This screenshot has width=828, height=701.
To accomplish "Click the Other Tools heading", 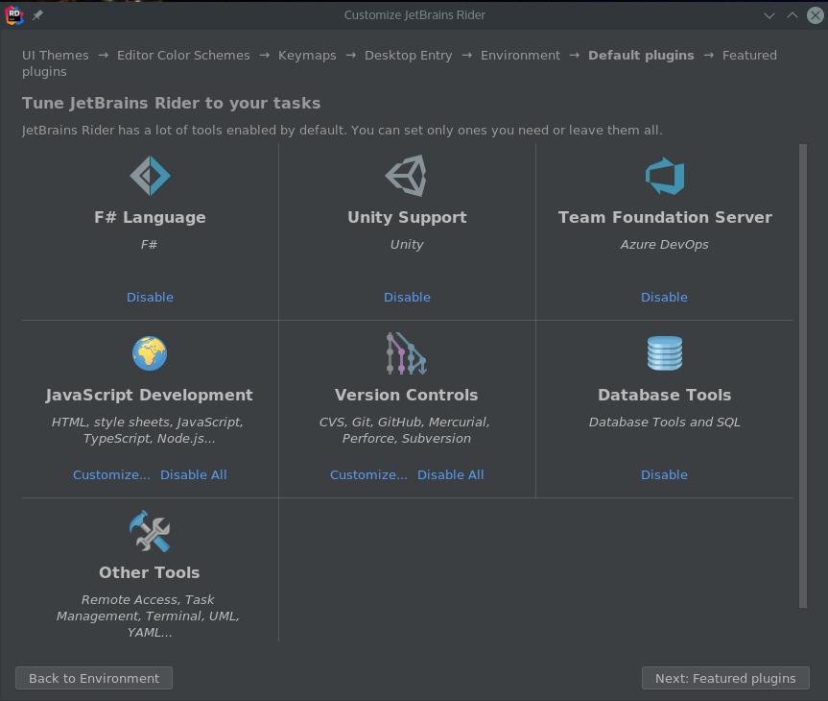I will [x=150, y=572].
